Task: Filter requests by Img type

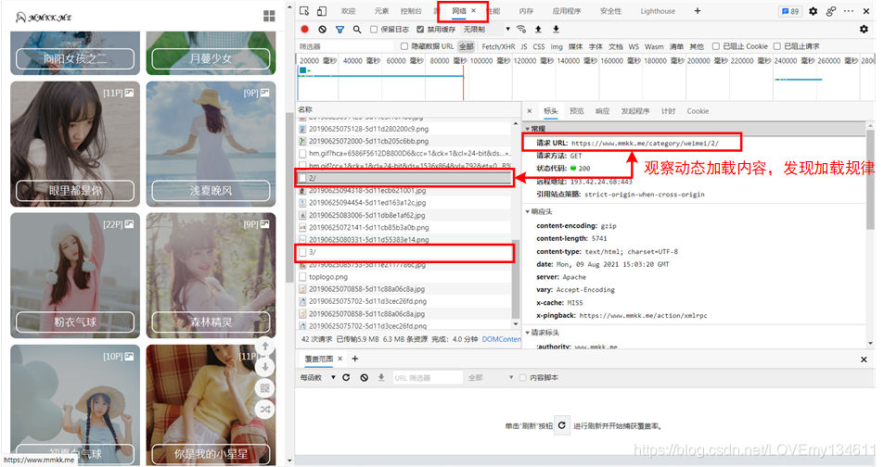Action: [557, 46]
